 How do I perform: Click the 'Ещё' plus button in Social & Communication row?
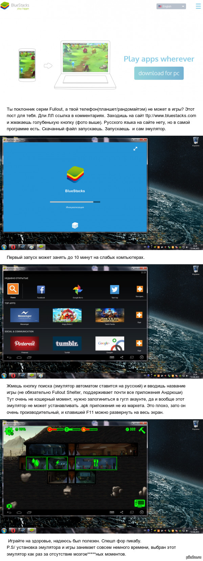(x=139, y=343)
